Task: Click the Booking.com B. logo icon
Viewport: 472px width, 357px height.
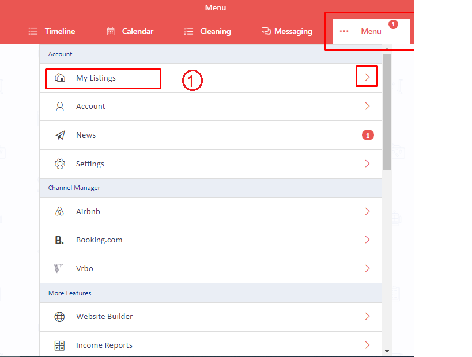Action: [59, 240]
